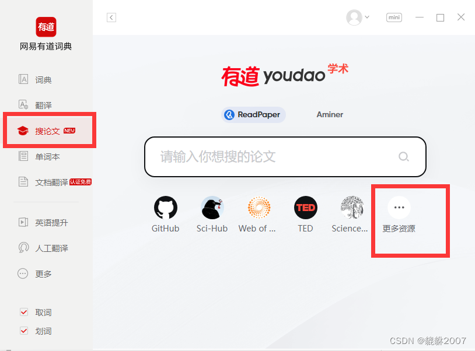Image resolution: width=475 pixels, height=351 pixels.
Task: Select the ReadPaper tab
Action: 253,115
